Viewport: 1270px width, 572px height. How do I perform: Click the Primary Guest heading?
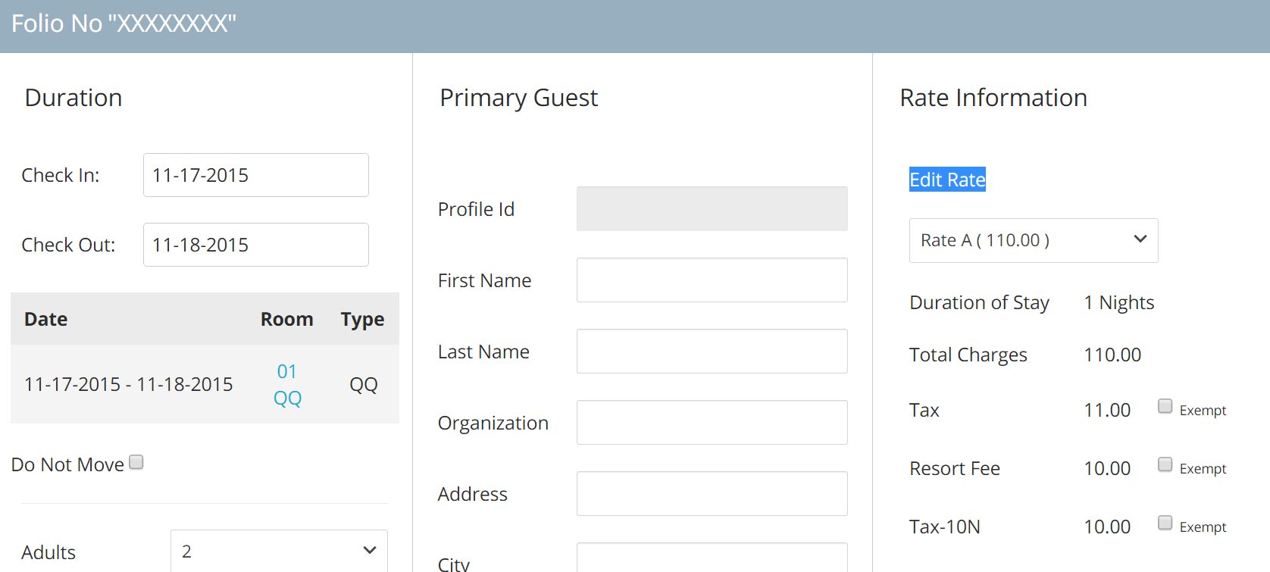pos(519,98)
